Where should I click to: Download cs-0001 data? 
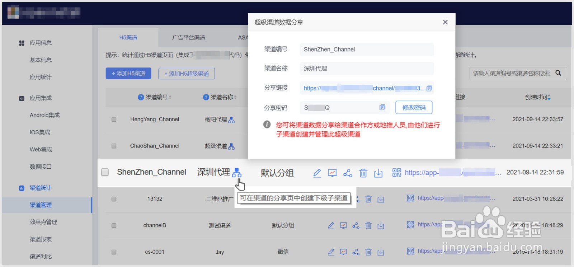381,252
